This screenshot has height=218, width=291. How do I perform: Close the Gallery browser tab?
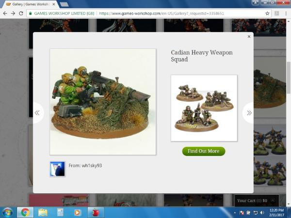coord(54,4)
